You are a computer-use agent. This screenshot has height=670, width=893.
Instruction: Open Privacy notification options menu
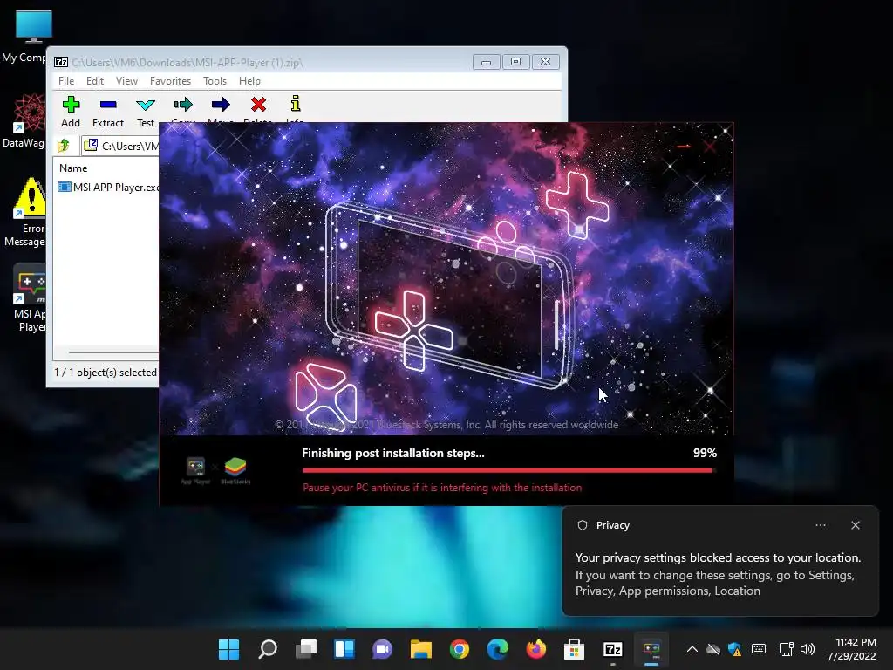click(820, 525)
